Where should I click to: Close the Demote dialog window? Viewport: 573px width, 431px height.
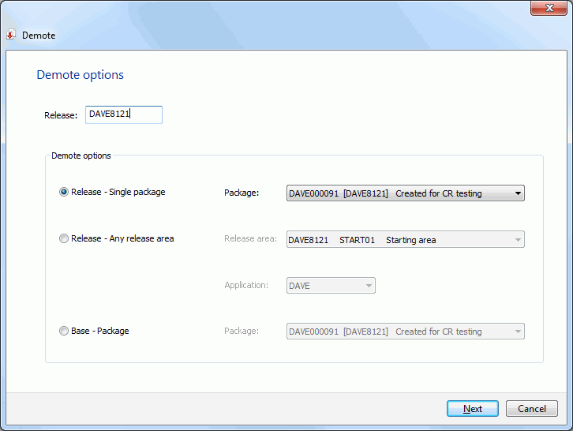tap(549, 8)
